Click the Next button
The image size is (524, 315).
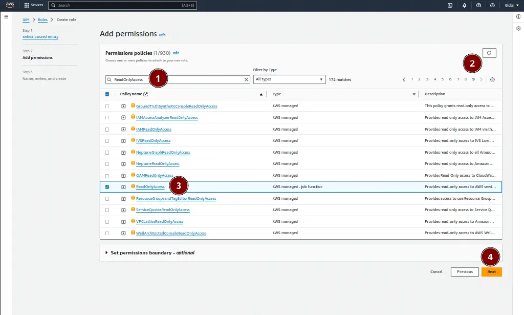pyautogui.click(x=492, y=272)
